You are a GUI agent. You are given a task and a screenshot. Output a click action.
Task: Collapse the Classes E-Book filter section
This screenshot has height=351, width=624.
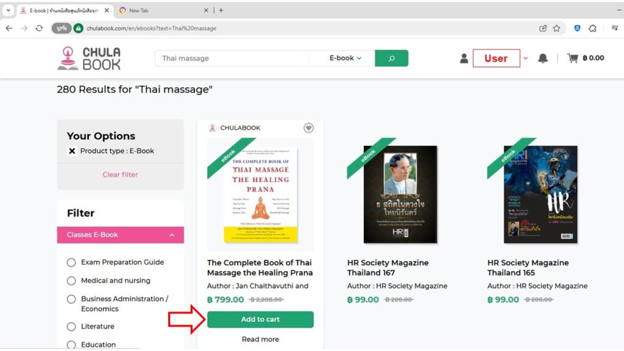[172, 235]
